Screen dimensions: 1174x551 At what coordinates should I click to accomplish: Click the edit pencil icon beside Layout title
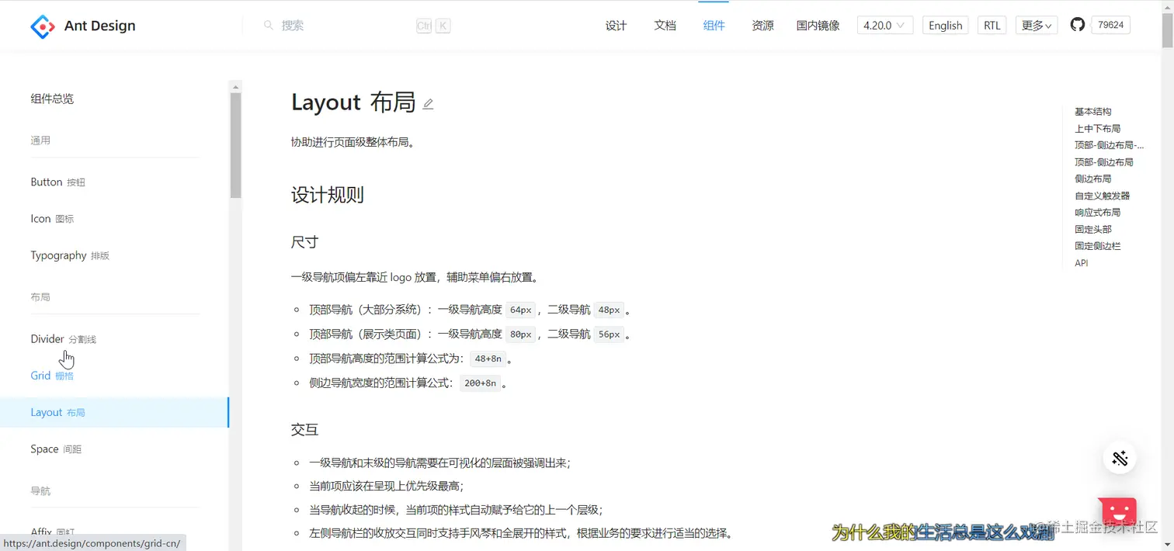tap(428, 104)
